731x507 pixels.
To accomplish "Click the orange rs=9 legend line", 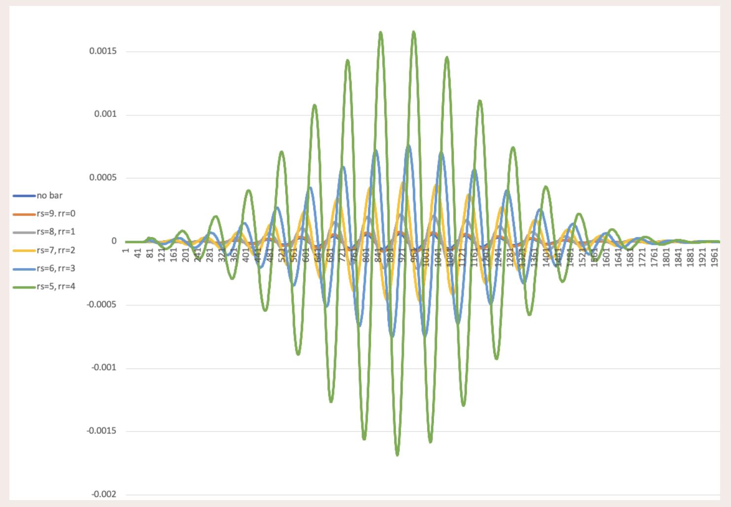I will click(24, 214).
